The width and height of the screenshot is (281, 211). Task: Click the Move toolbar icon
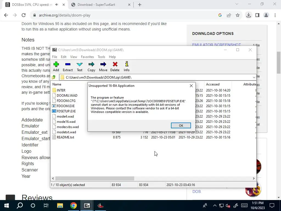coord(103,66)
